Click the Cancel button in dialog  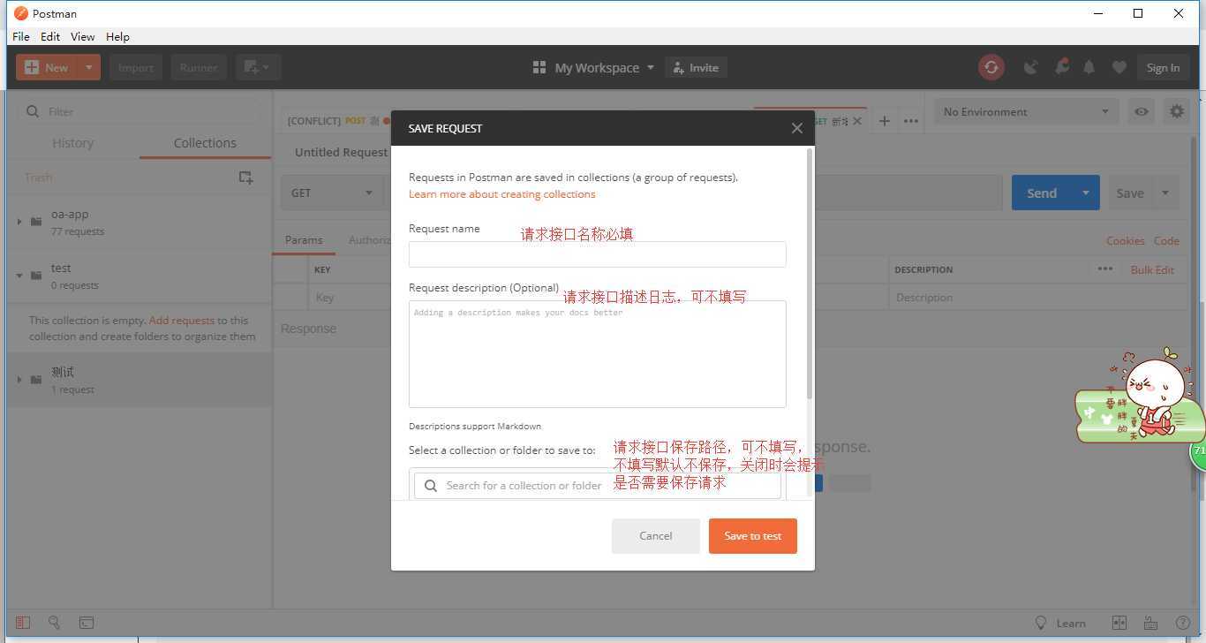point(655,536)
